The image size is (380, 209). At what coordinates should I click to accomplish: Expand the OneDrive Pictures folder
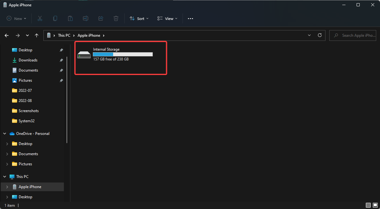click(x=7, y=164)
